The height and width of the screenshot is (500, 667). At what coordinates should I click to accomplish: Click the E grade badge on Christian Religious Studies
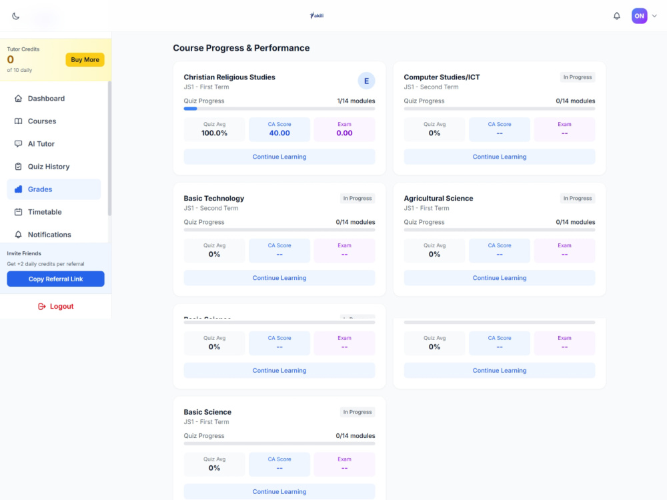366,81
